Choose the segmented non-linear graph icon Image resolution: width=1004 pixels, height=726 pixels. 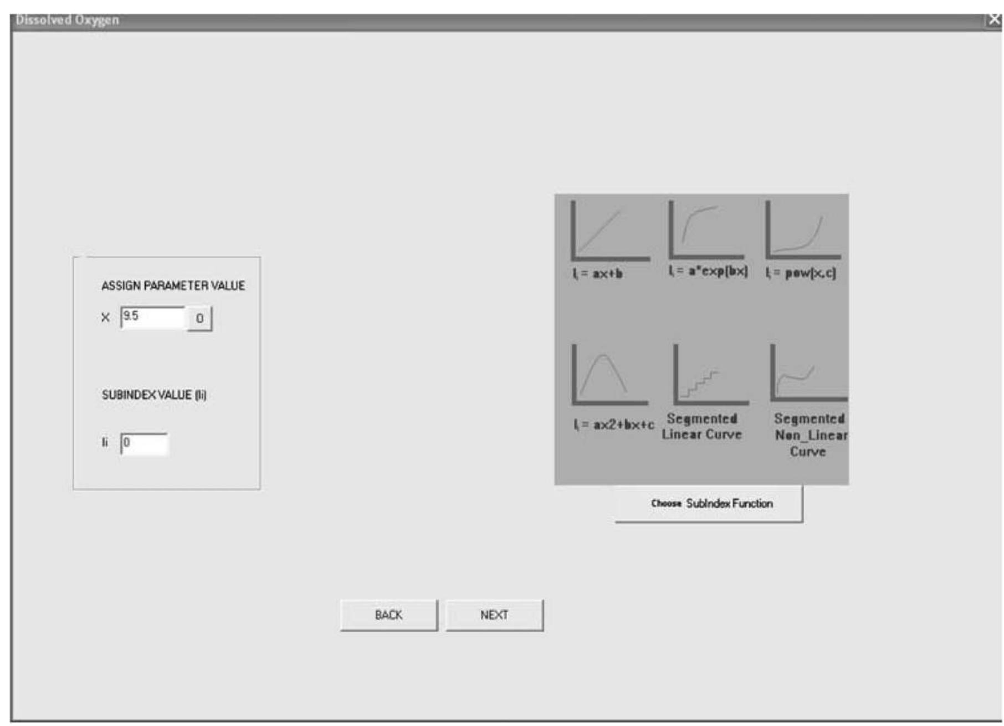[x=807, y=373]
